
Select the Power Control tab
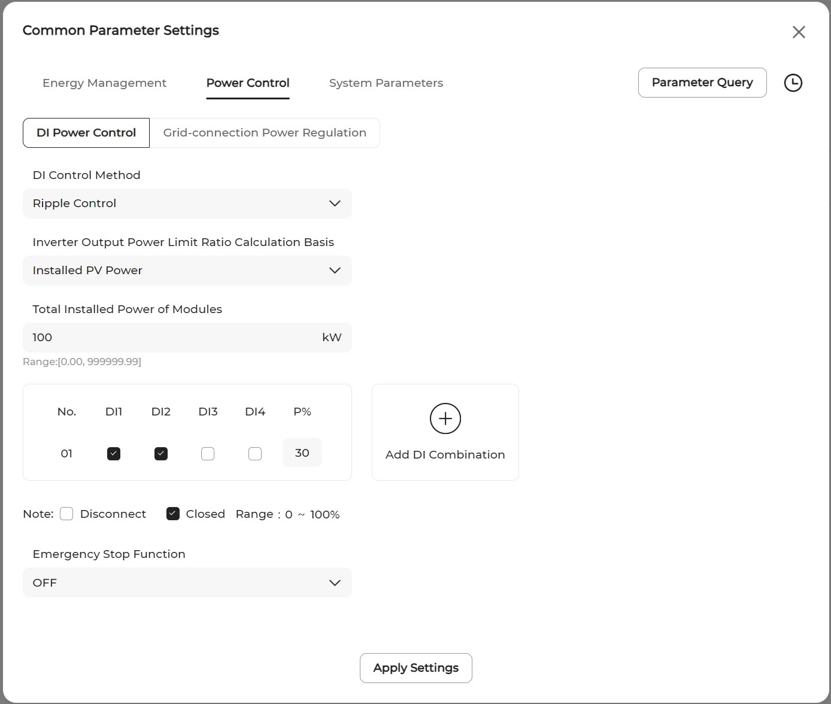[x=247, y=83]
